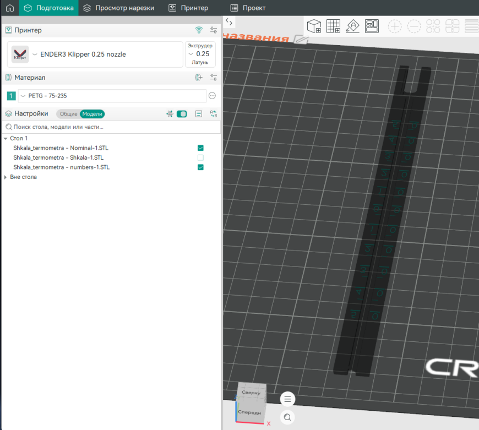Switch settings to Общие

point(68,114)
